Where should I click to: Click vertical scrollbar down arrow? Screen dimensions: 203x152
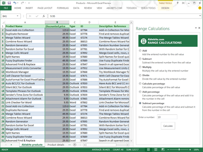tap(131, 141)
